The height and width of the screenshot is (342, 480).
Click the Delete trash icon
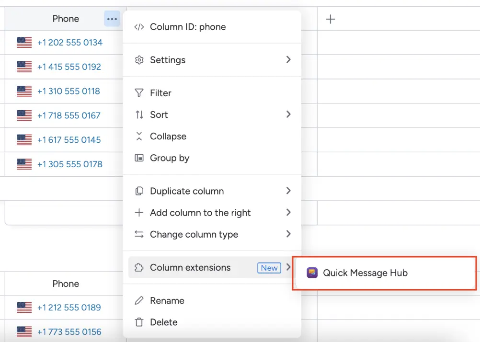click(139, 322)
